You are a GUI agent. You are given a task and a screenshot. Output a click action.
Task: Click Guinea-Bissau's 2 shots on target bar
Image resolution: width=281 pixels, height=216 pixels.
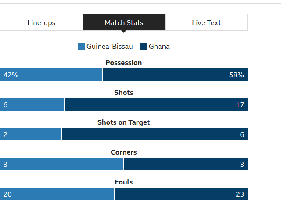click(x=30, y=134)
